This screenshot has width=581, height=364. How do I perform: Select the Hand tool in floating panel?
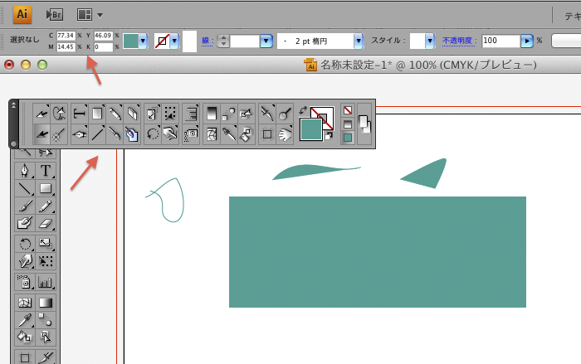(286, 133)
